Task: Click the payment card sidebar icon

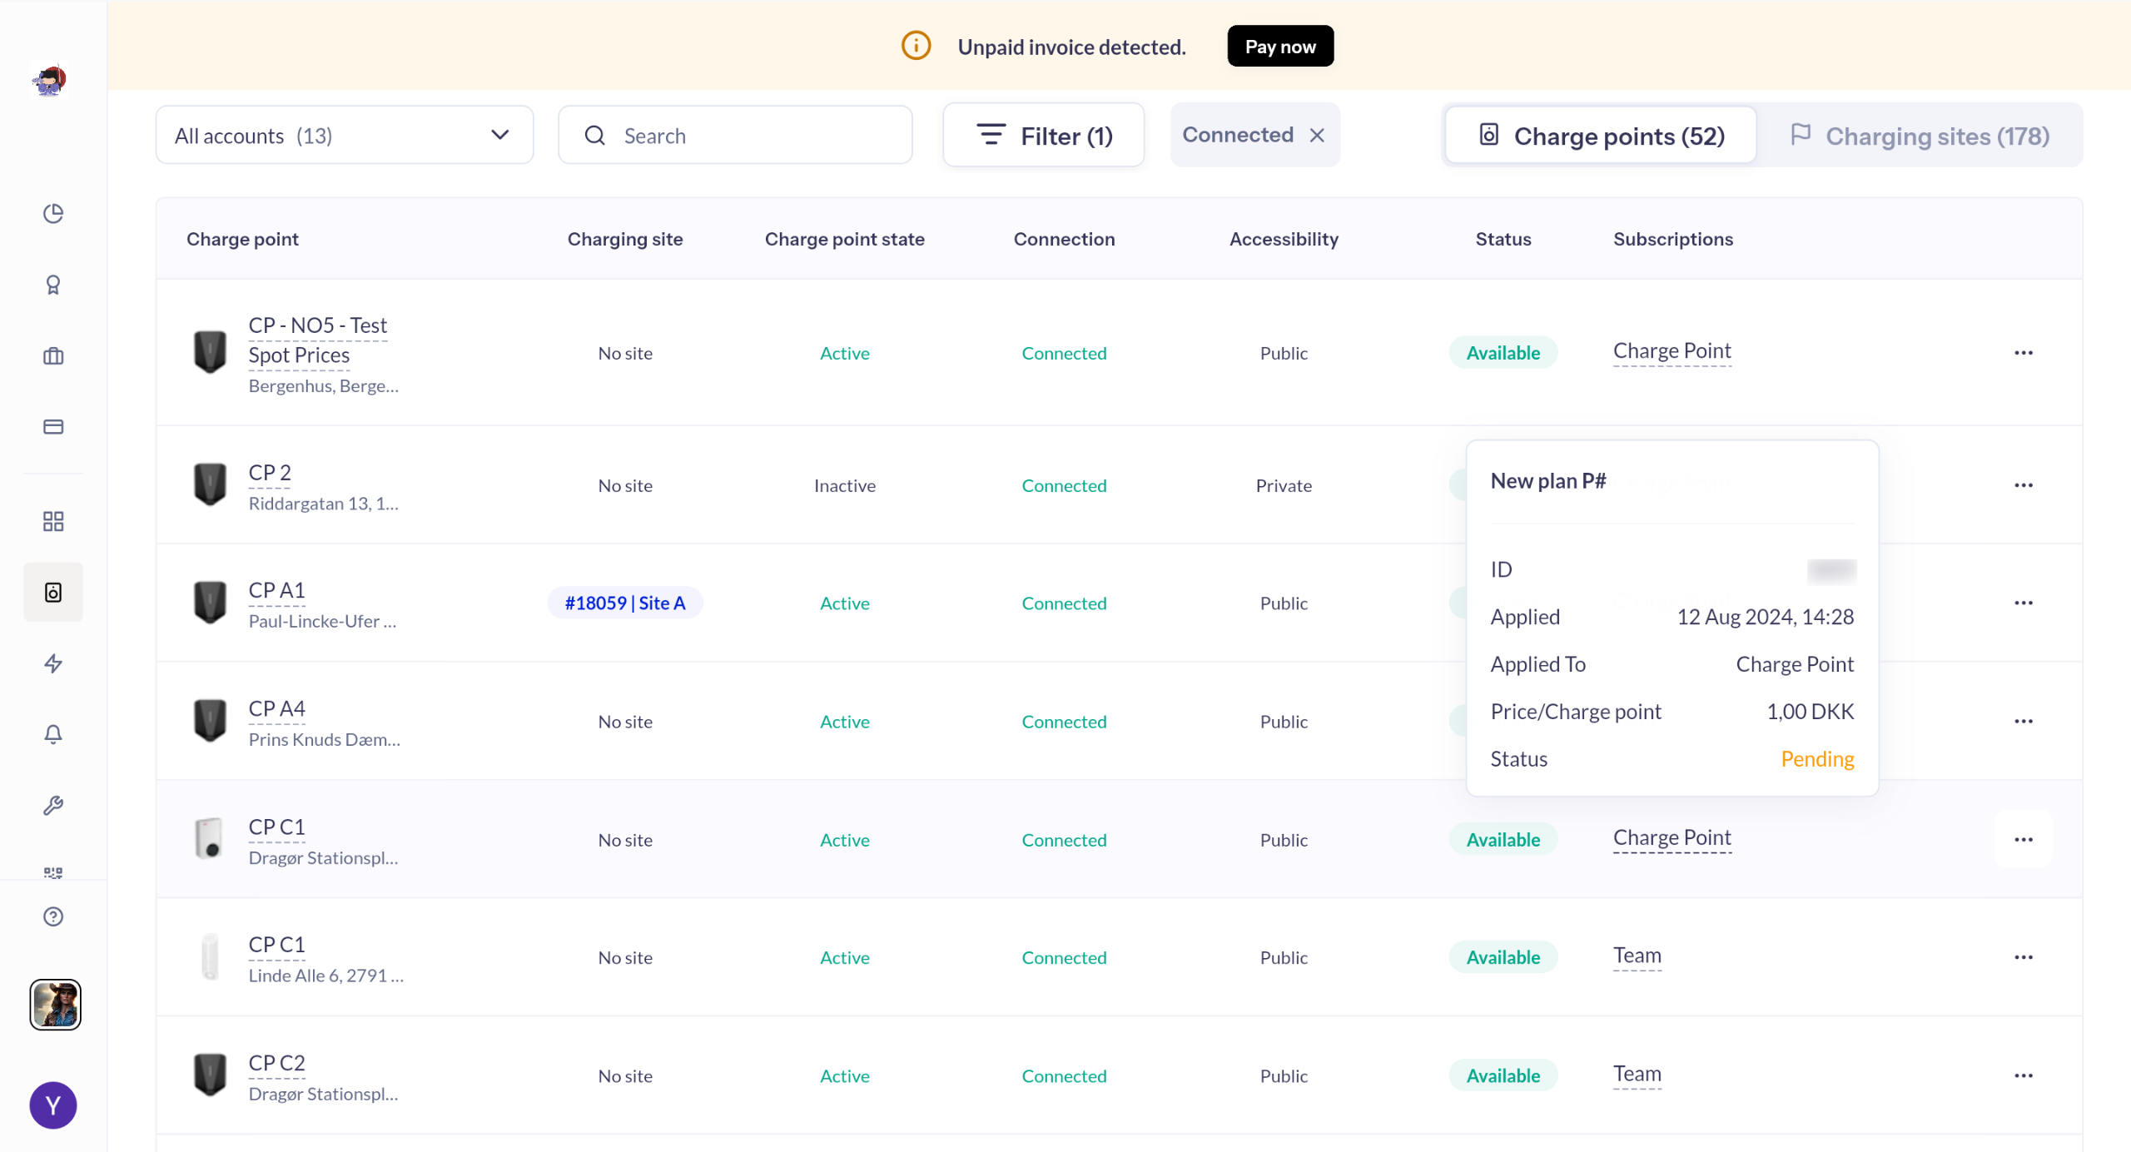Action: (53, 427)
